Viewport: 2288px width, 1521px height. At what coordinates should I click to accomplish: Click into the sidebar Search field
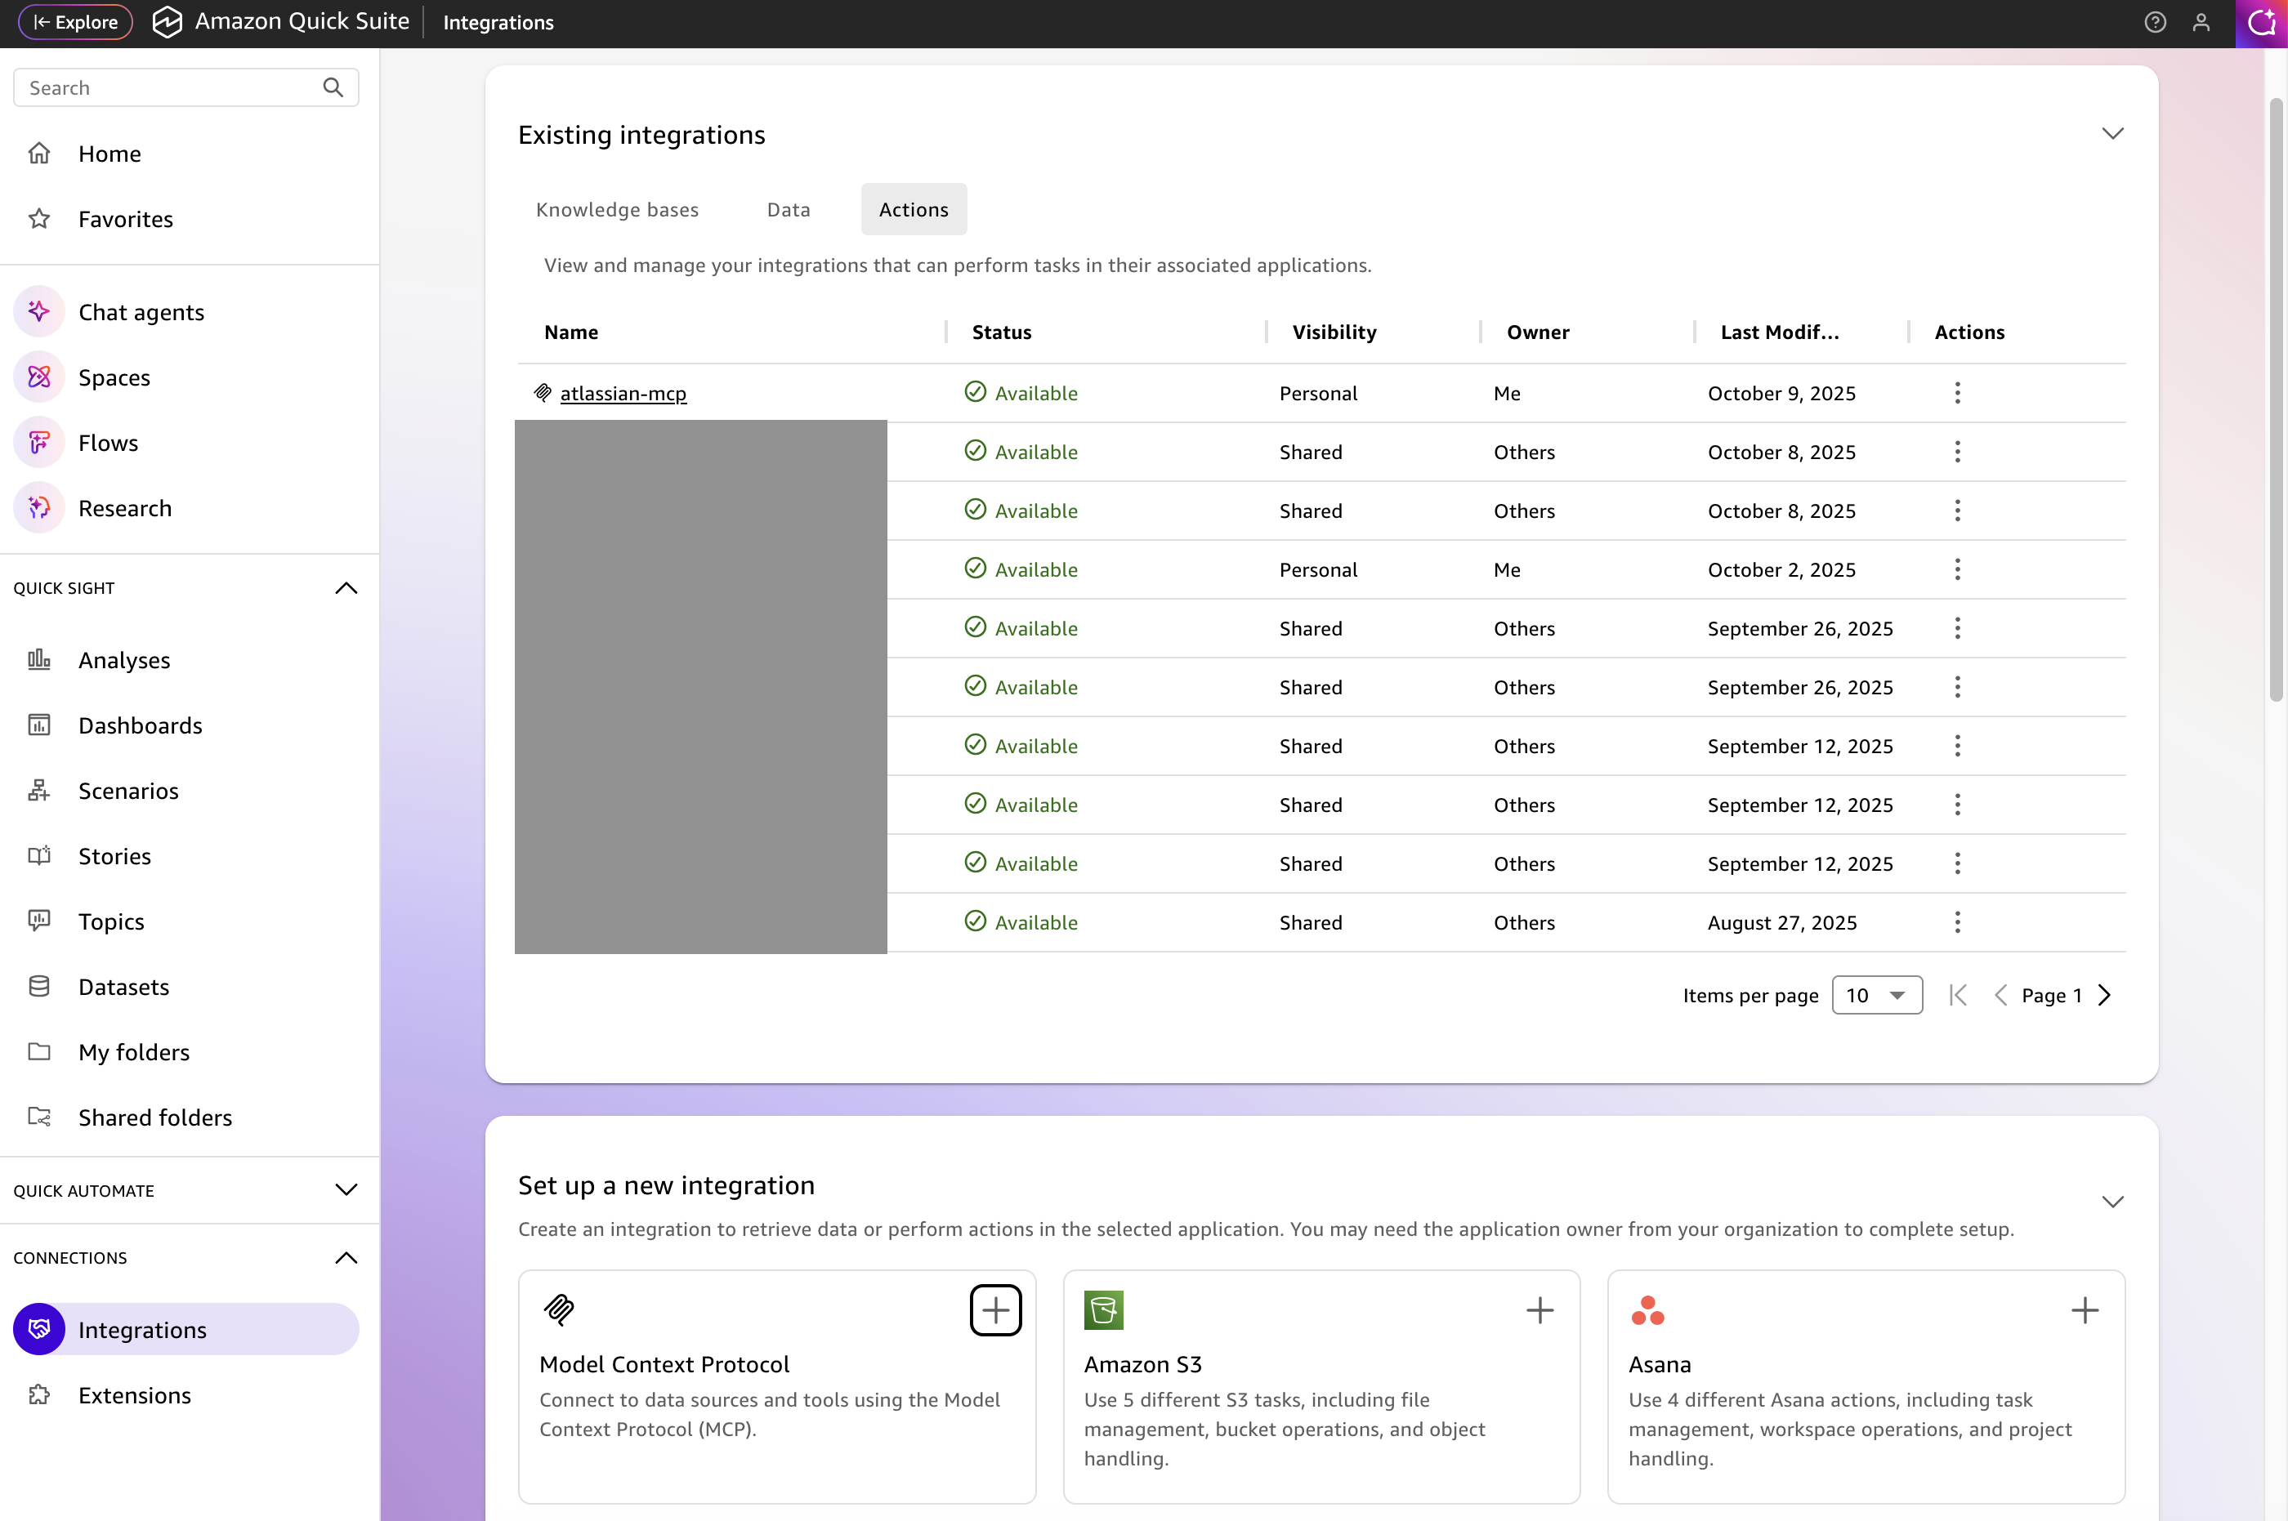pyautogui.click(x=165, y=87)
